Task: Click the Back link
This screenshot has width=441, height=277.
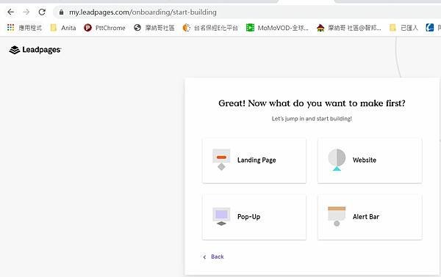Action: [x=218, y=256]
